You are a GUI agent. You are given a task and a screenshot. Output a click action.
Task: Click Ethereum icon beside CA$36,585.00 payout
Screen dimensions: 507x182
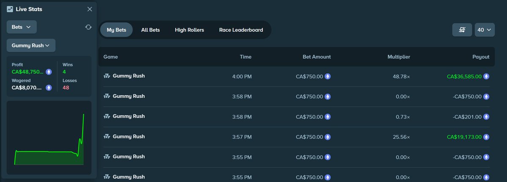486,77
